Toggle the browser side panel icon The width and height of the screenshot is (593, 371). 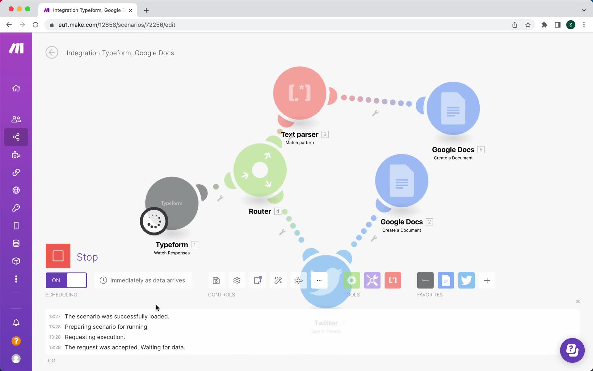557,25
